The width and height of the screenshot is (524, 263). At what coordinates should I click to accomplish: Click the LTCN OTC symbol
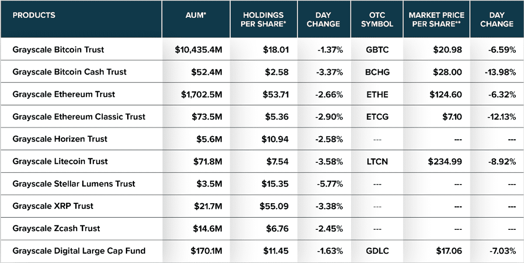[x=377, y=161]
